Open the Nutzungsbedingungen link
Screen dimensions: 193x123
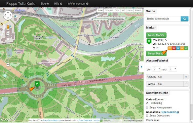point(133,121)
